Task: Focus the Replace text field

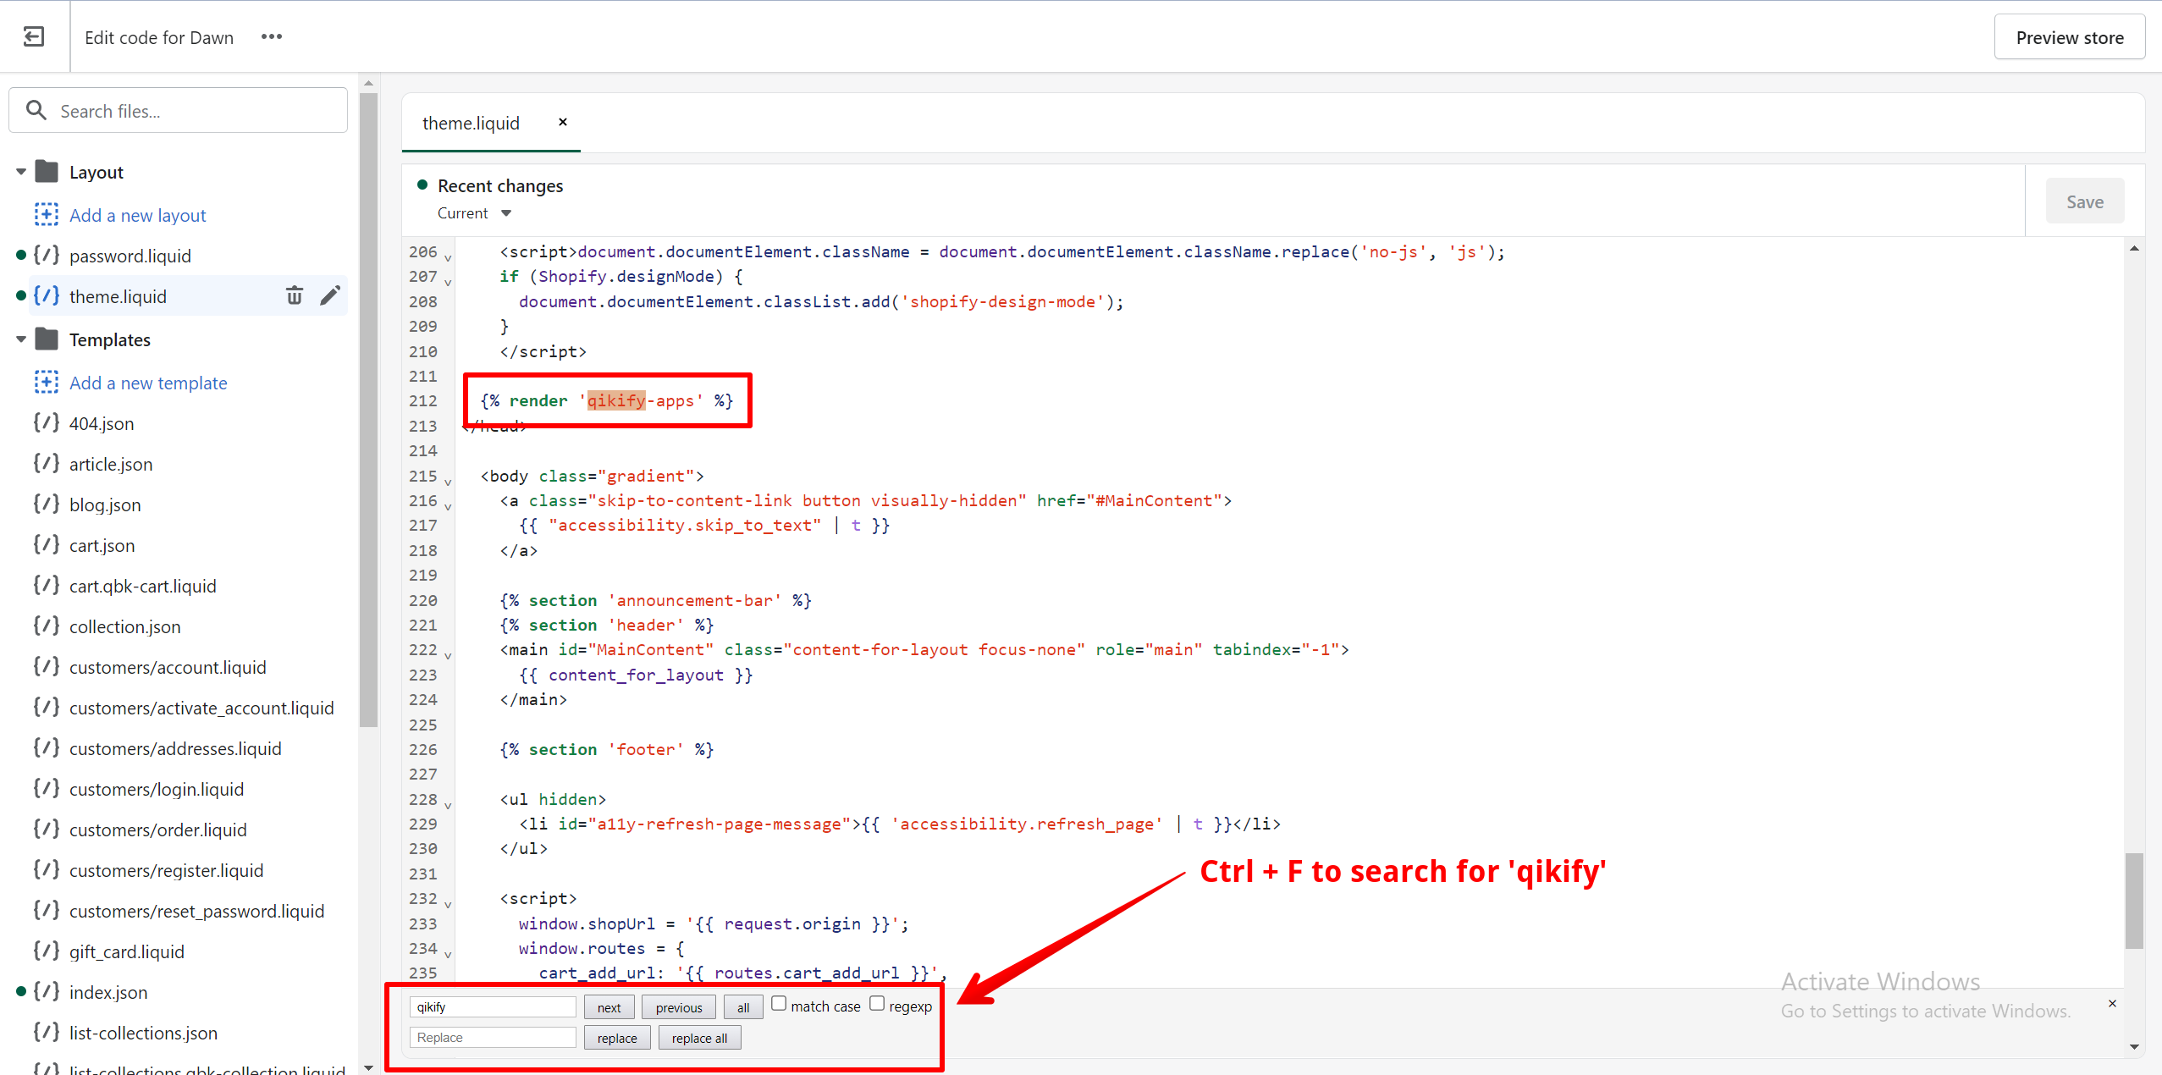Action: click(493, 1037)
